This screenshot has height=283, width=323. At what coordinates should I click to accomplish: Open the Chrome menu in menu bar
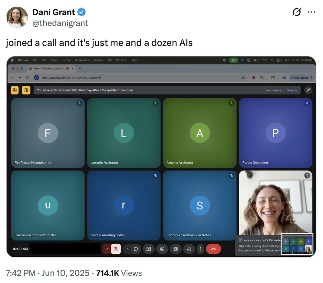23,60
